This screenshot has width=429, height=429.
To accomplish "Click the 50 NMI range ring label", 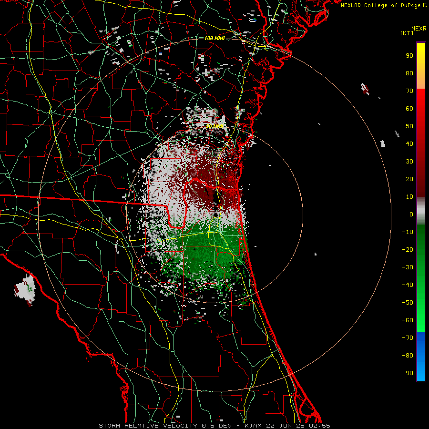I will click(214, 126).
